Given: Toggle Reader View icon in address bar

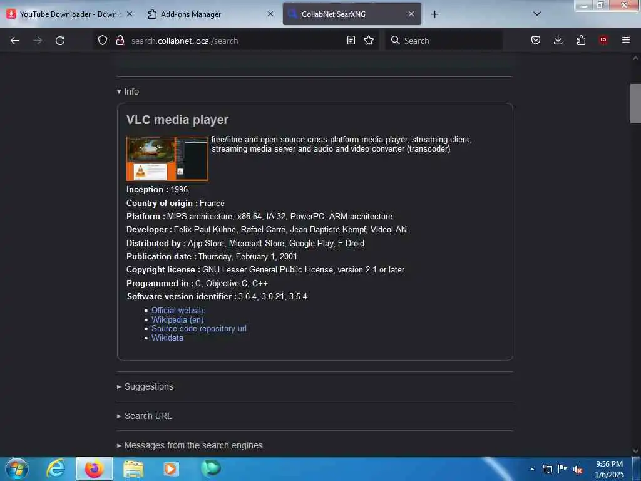Looking at the screenshot, I should coord(351,40).
